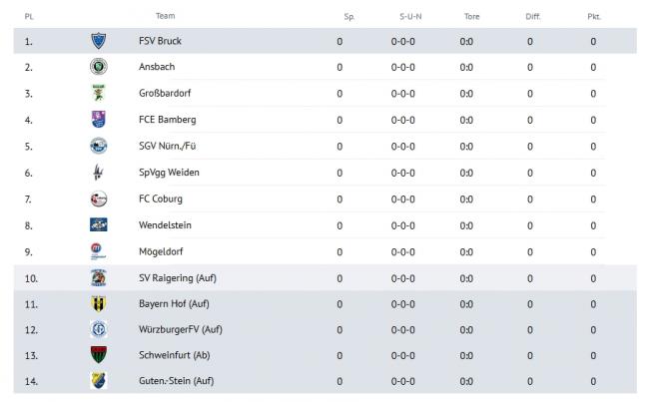Click the S-U-N column header
Image resolution: width=649 pixels, height=402 pixels.
(x=410, y=17)
